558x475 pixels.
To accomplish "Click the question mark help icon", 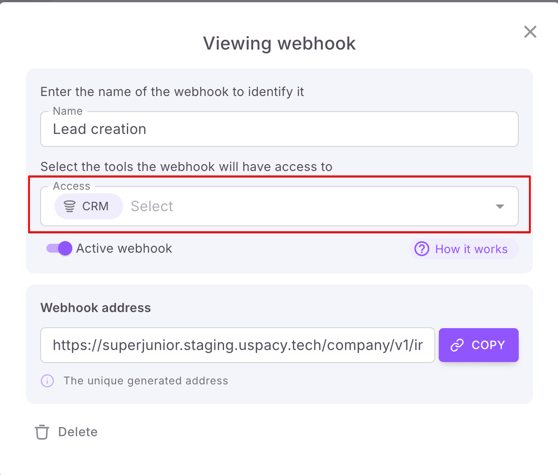I will click(x=422, y=249).
